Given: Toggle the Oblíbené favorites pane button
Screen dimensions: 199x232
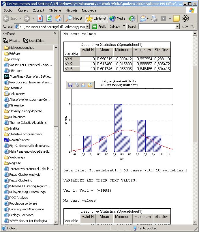Looking at the screenshot, I should click(x=96, y=18).
